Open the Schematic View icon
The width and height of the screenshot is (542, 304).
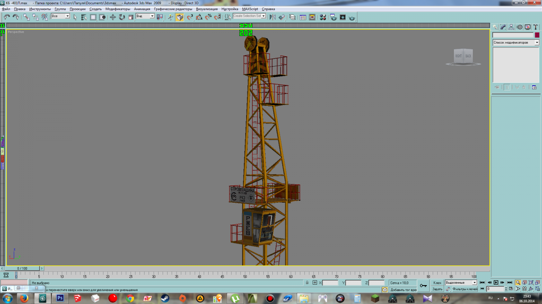tap(312, 17)
